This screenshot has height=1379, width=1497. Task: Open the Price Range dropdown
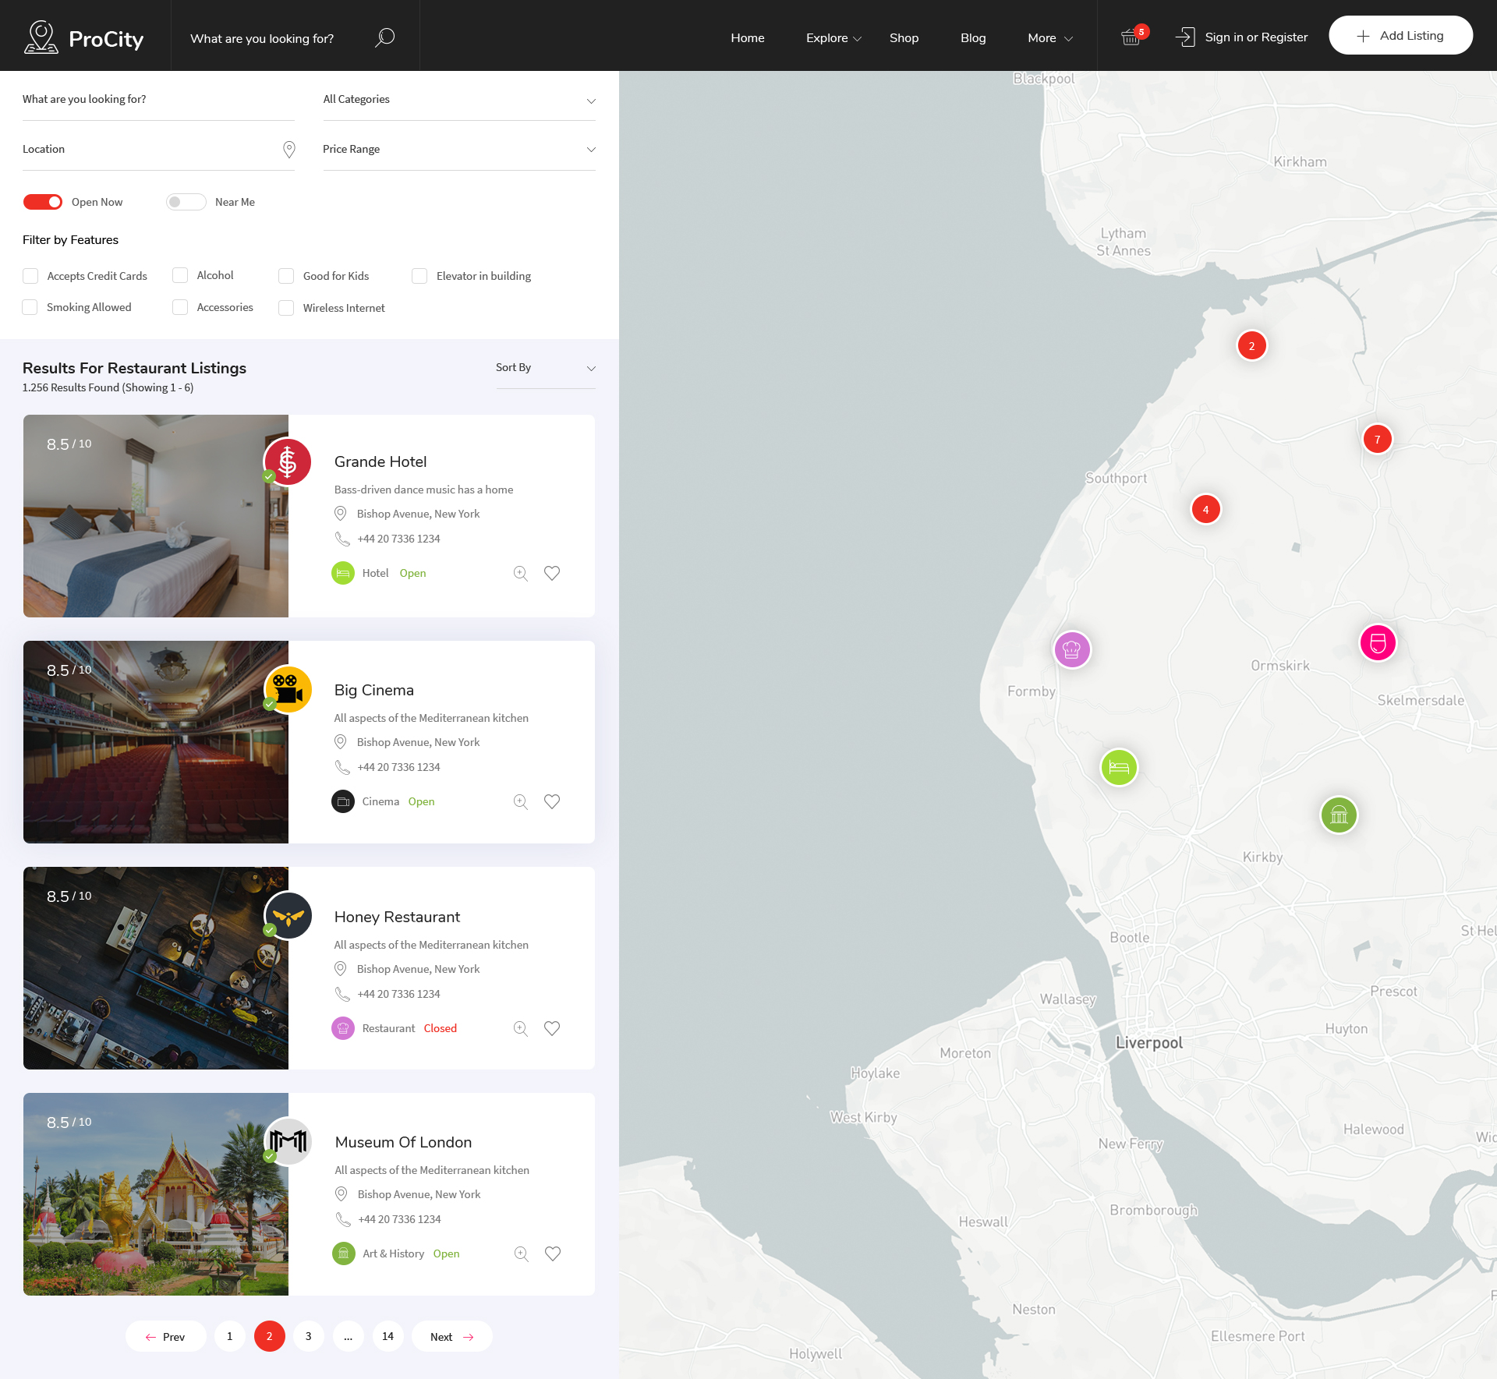[458, 150]
